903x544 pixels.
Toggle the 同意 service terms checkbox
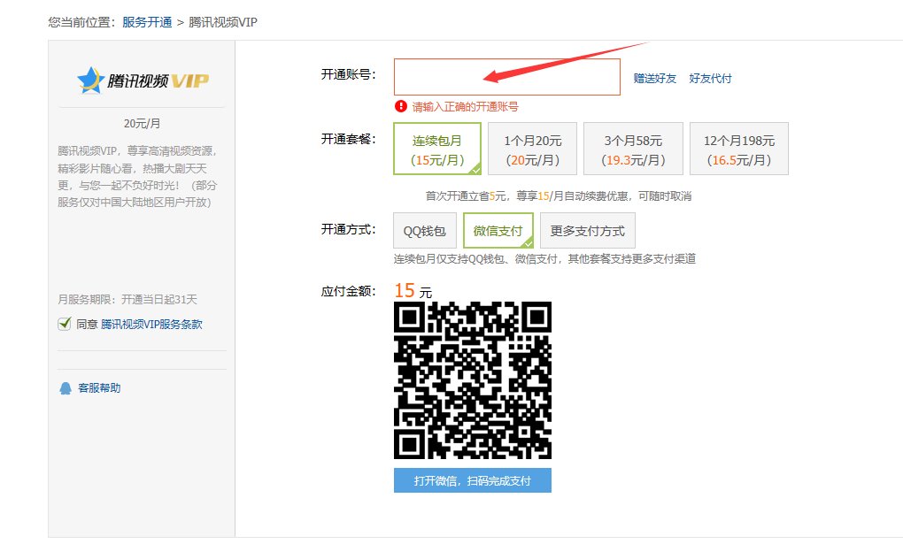(x=64, y=325)
